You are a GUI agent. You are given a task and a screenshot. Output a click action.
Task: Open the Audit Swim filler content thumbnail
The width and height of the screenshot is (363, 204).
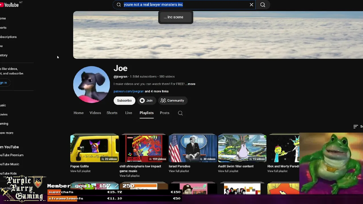[x=242, y=148]
